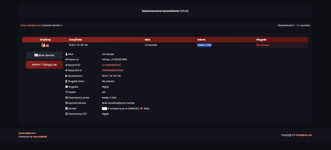
Task: Click the Czas/Data column header
Action: (75, 39)
